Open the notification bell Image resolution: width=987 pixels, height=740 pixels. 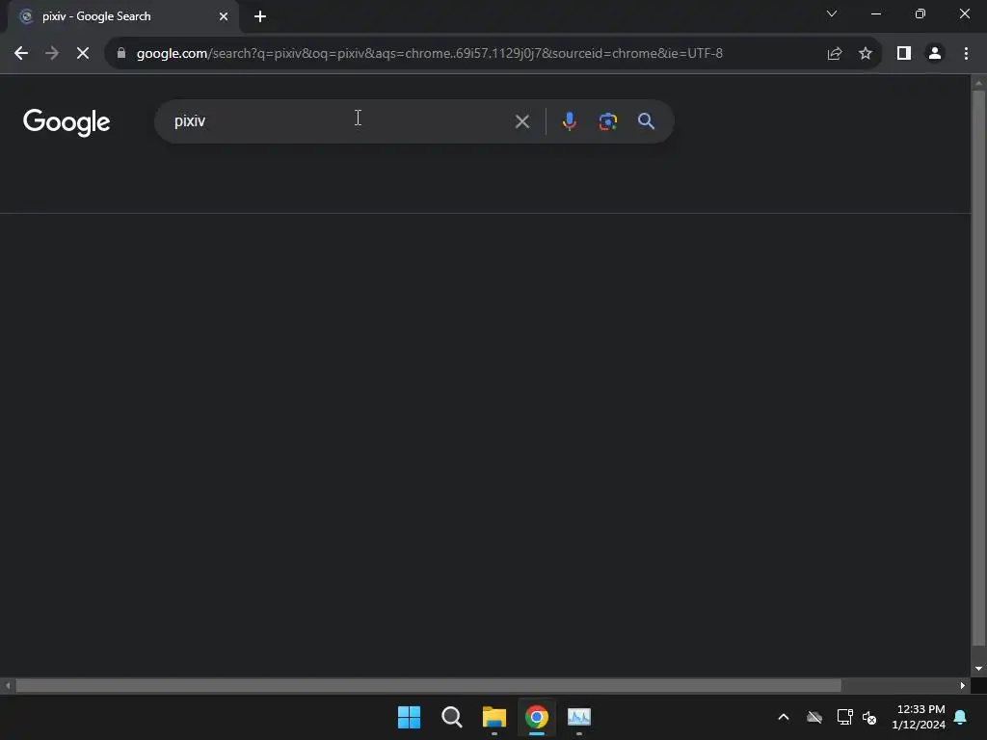961,717
